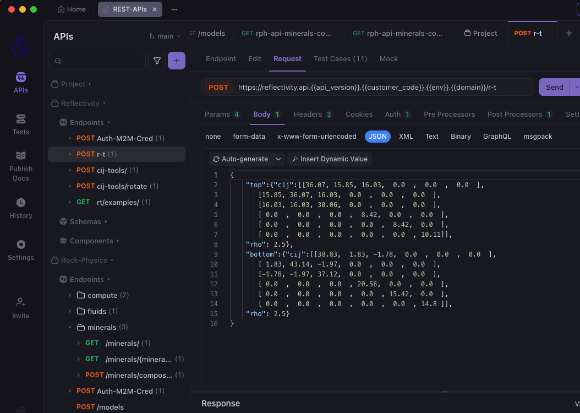Click the filter funnel icon

(157, 61)
